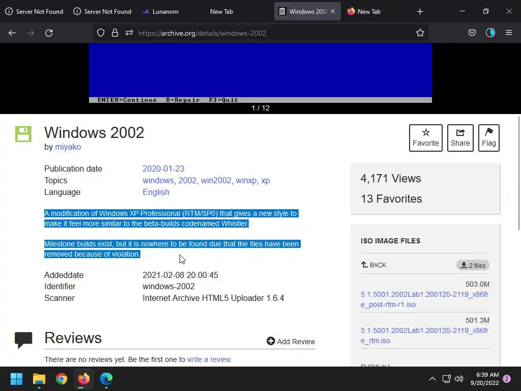521x391 pixels.
Task: Close the Windows 2002 tab
Action: [x=333, y=11]
